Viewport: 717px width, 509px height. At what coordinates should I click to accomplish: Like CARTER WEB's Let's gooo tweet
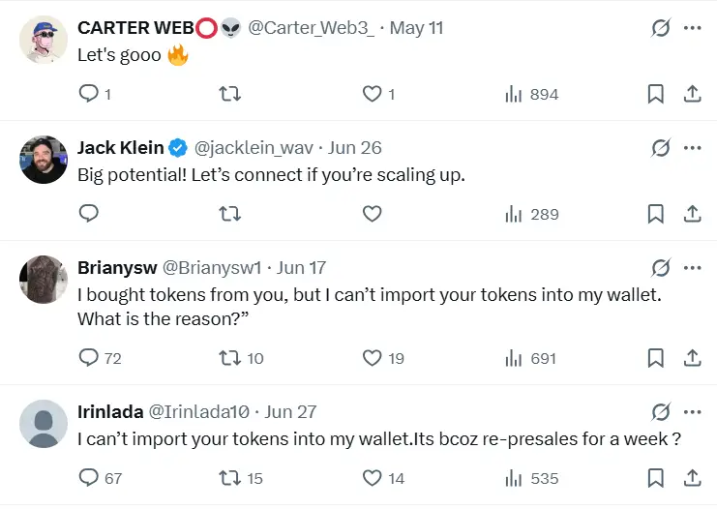coord(373,94)
